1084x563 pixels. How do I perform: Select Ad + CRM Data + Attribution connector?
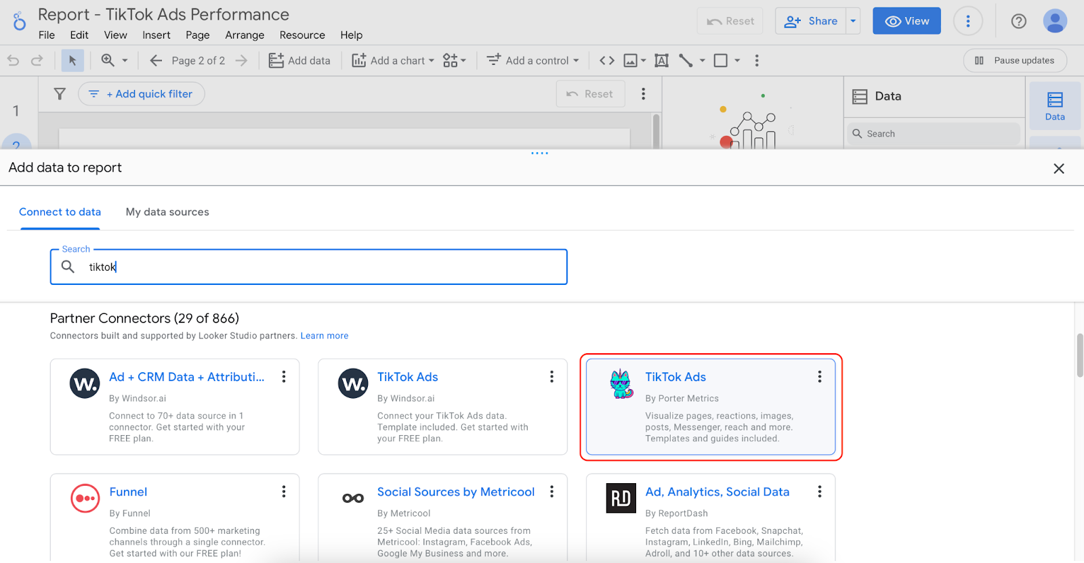coord(175,407)
